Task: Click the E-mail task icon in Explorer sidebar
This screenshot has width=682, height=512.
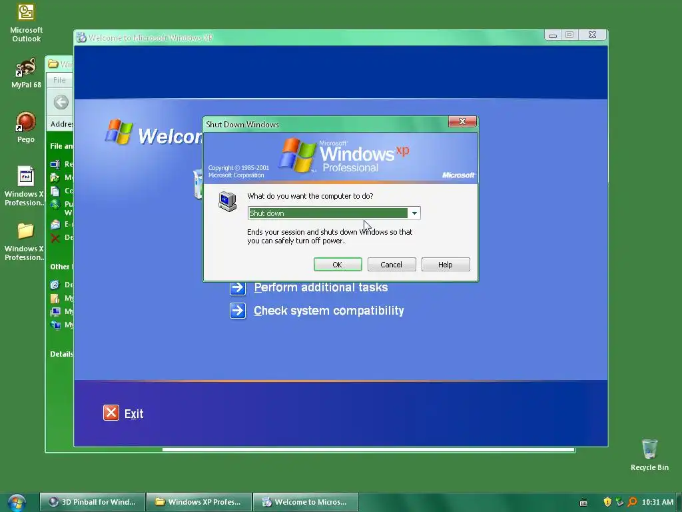Action: click(55, 224)
